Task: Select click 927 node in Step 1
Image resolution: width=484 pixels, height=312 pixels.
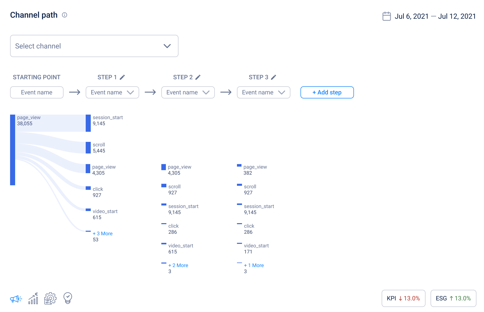Action: click(88, 188)
